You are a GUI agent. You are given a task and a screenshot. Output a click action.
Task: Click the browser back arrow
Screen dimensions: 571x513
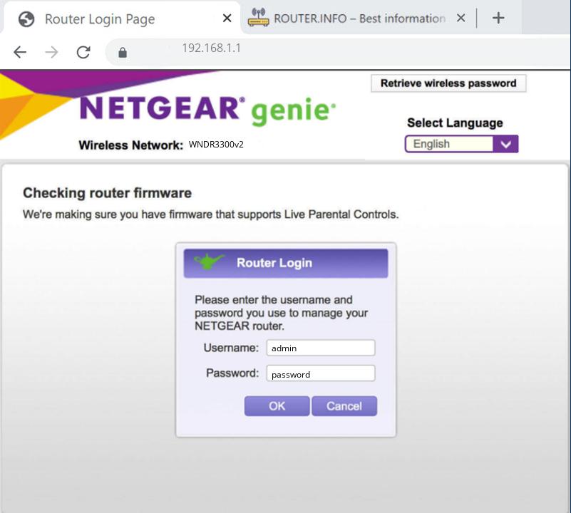click(x=20, y=53)
